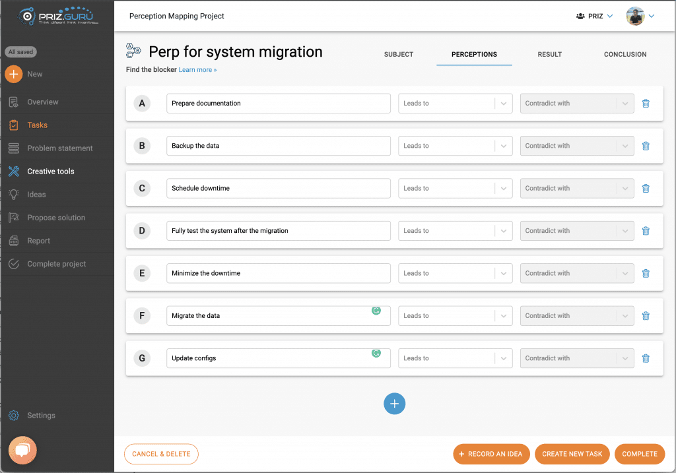Open user avatar profile menu

pos(635,16)
